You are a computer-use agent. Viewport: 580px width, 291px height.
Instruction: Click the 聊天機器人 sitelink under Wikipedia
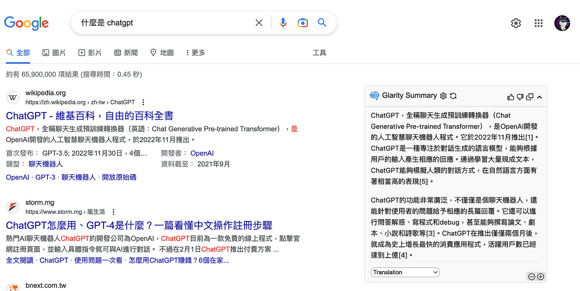pos(78,177)
